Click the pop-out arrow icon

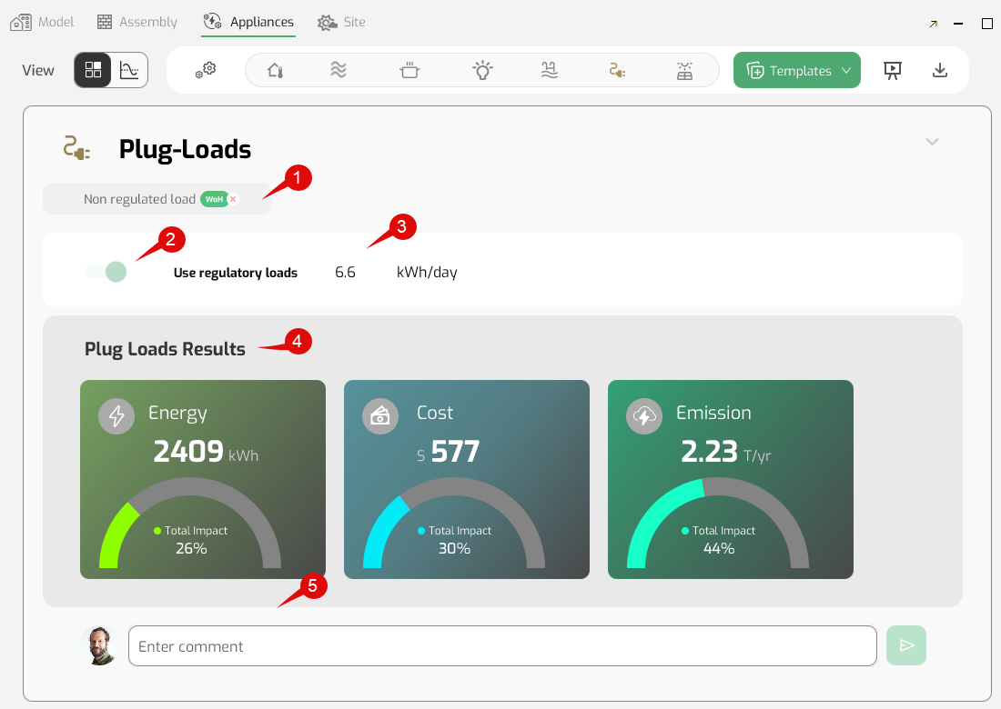point(934,24)
